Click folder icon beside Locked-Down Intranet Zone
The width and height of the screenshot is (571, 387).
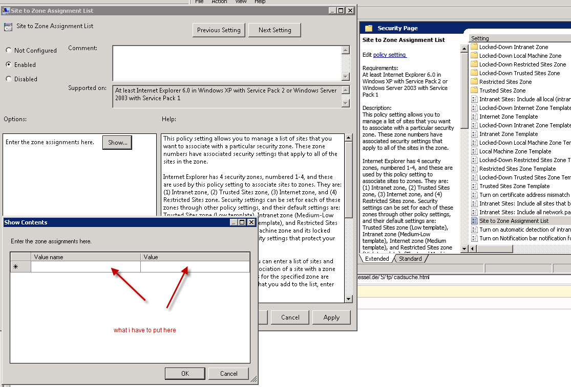click(474, 47)
